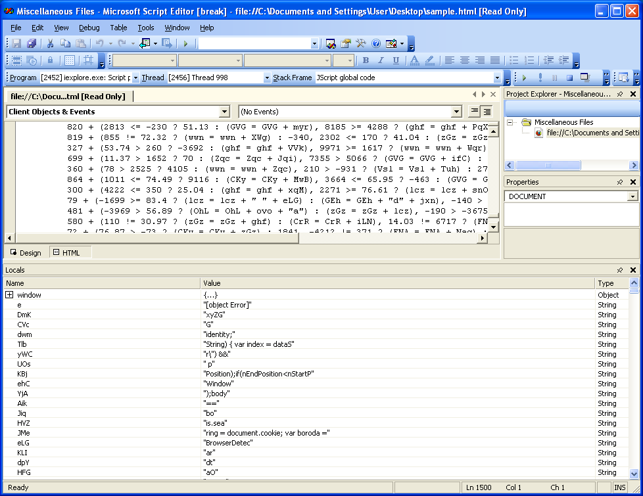Expand the Thread selection dropdown
The height and width of the screenshot is (496, 643).
[267, 78]
